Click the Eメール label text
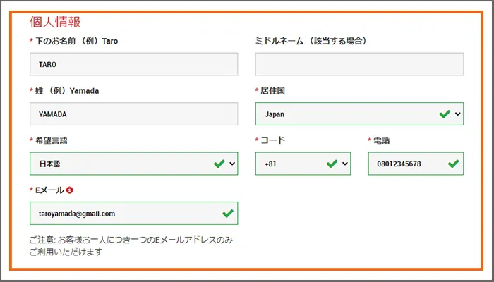 (x=50, y=190)
